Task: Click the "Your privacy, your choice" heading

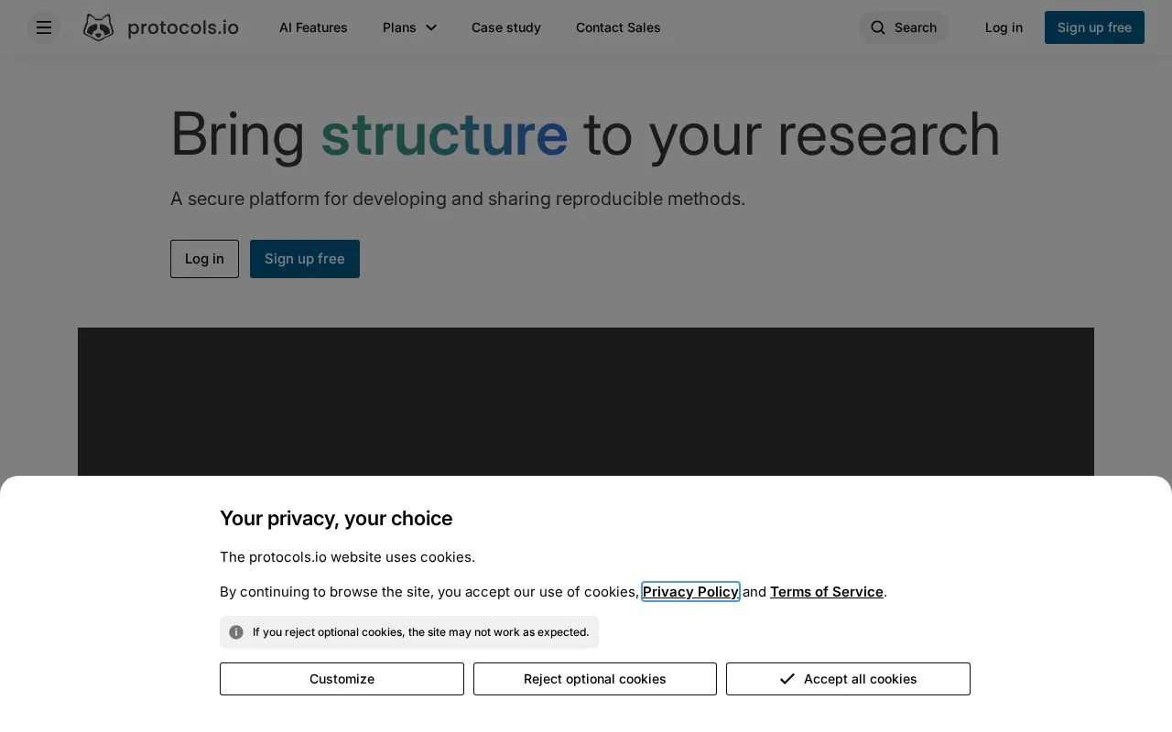Action: pyautogui.click(x=336, y=519)
